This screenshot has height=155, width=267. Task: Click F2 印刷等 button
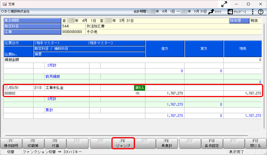(33, 144)
